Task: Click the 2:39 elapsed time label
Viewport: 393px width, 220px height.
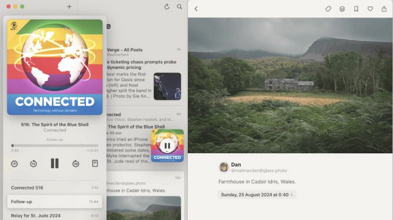Action: [x=15, y=151]
